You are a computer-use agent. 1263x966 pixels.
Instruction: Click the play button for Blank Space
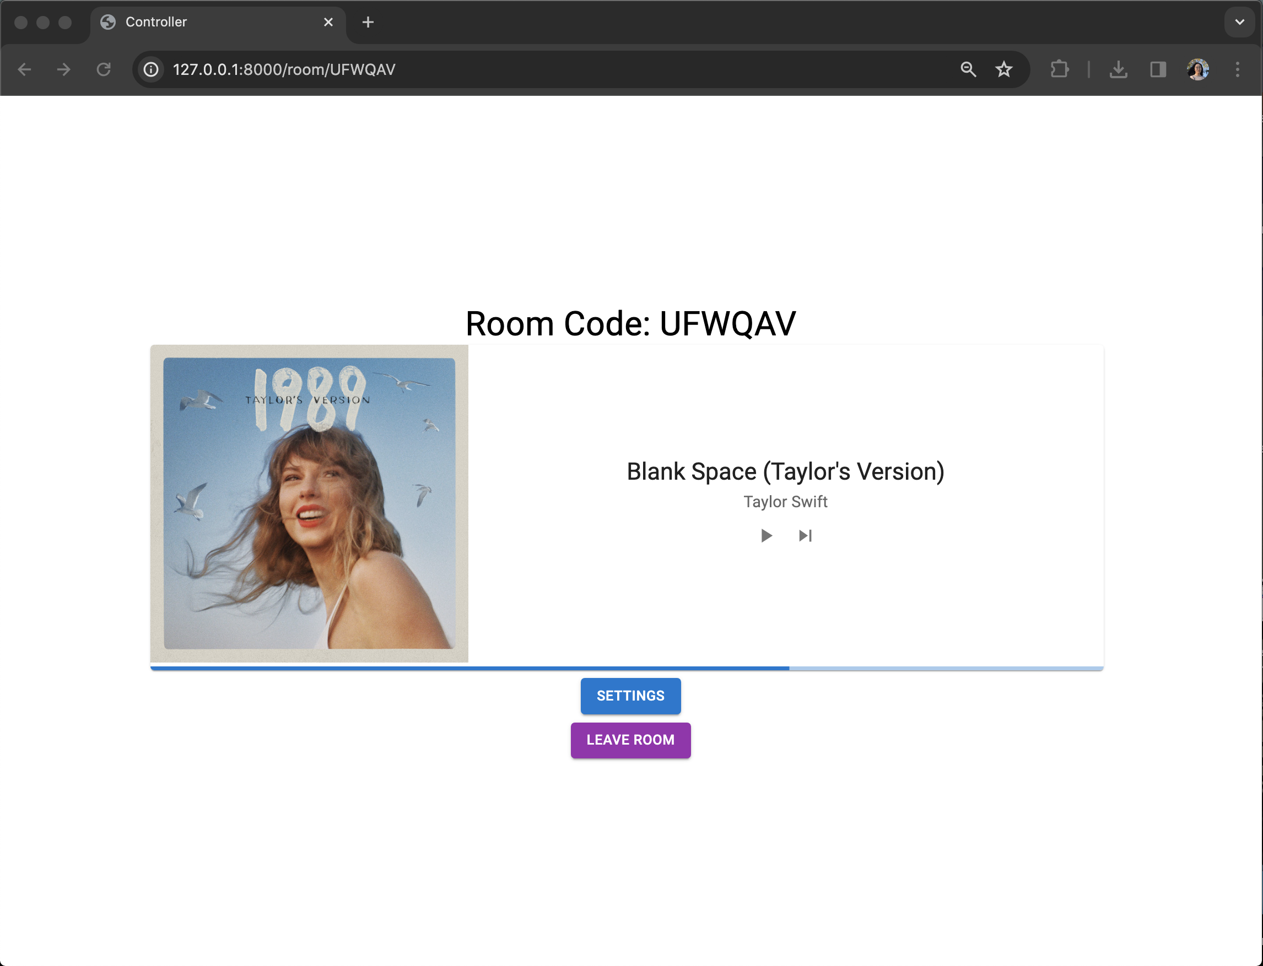767,536
